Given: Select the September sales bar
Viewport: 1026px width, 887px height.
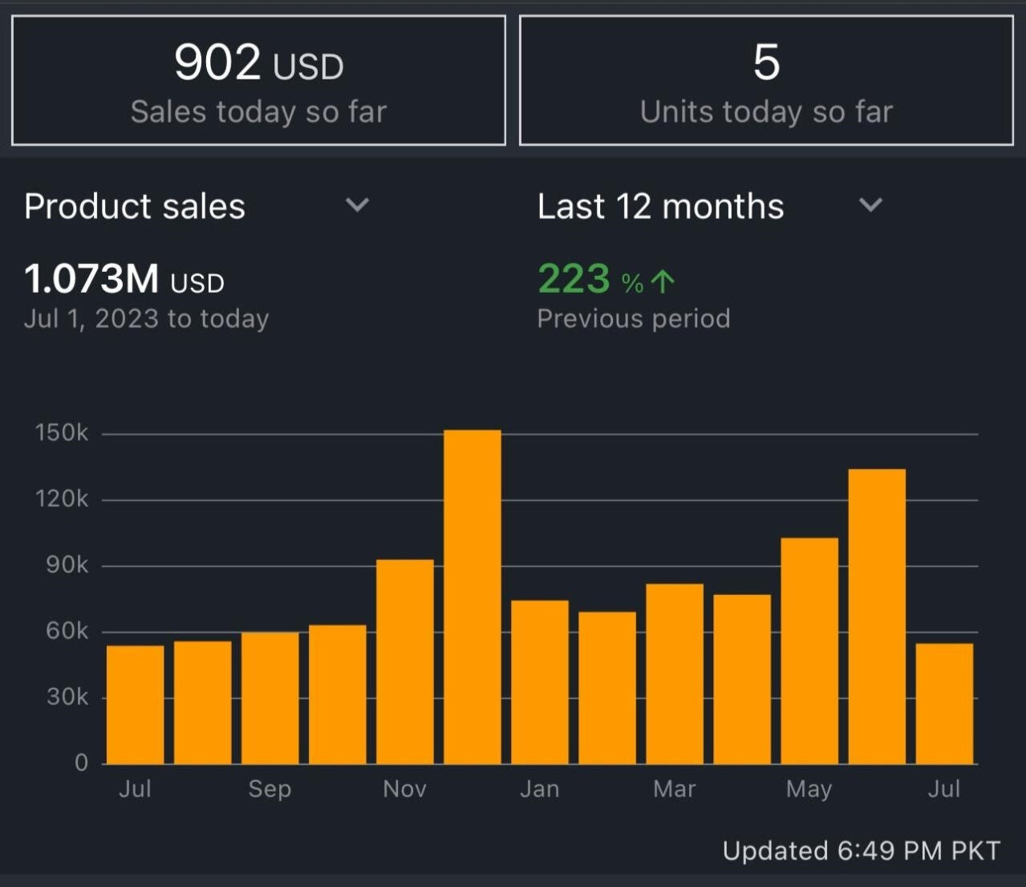Looking at the screenshot, I should point(270,698).
